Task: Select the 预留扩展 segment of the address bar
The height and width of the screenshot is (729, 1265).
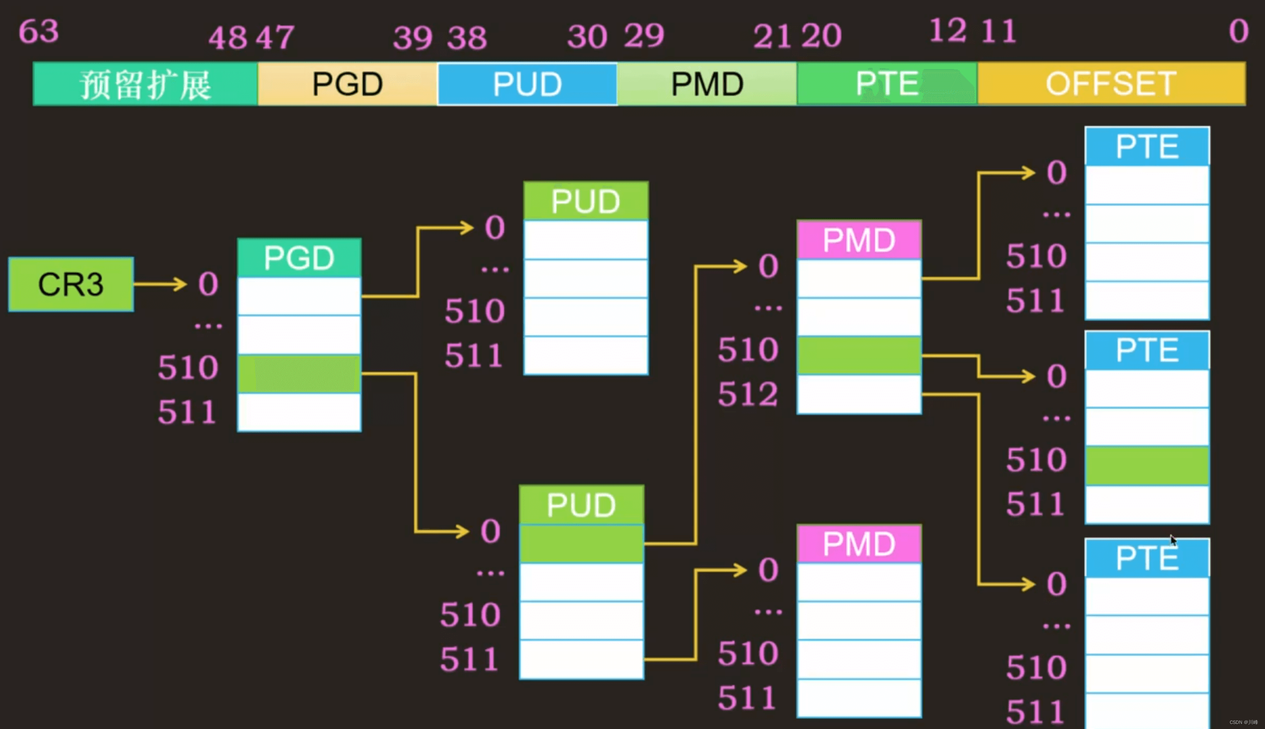Action: 145,84
